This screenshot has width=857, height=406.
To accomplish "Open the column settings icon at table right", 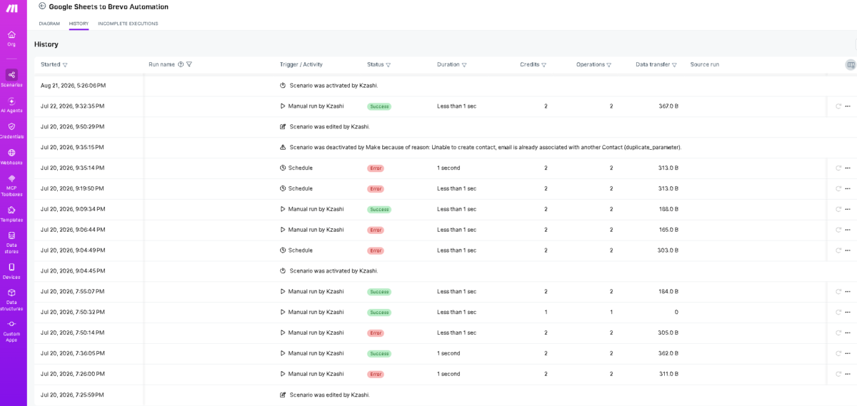I will tap(850, 64).
